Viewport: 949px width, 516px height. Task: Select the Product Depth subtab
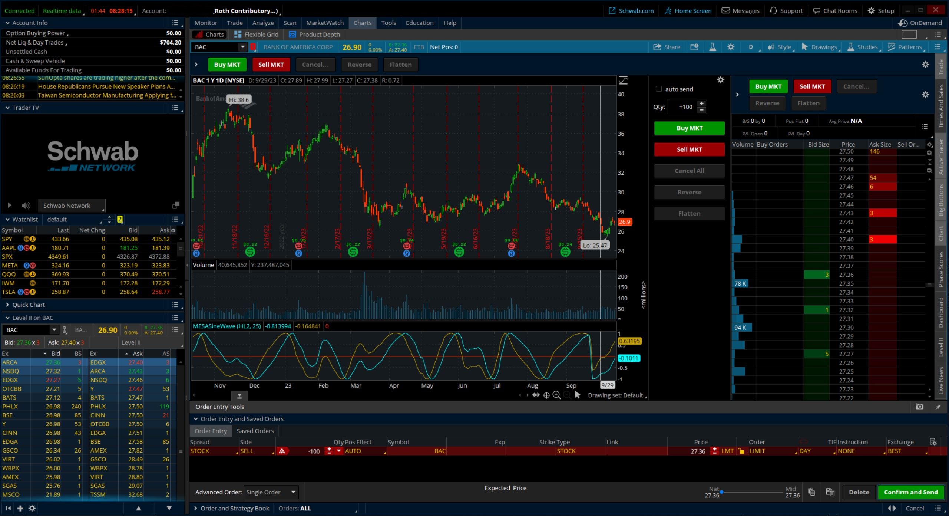314,34
